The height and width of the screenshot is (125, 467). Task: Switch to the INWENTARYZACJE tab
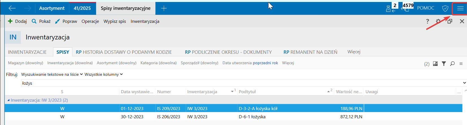27,52
